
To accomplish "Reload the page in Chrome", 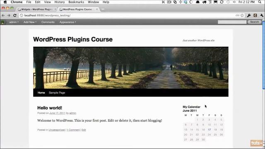I will point(15,15).
